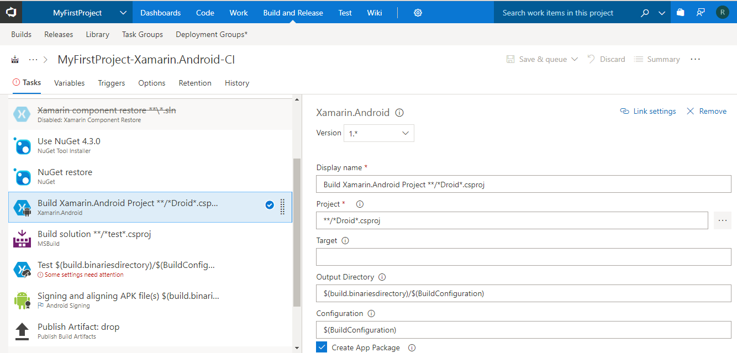Open the Version 1.* dropdown
The width and height of the screenshot is (737, 353).
click(378, 133)
